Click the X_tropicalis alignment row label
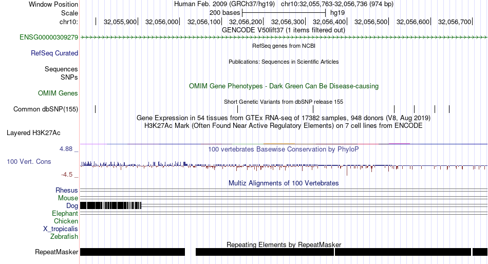 click(61, 229)
